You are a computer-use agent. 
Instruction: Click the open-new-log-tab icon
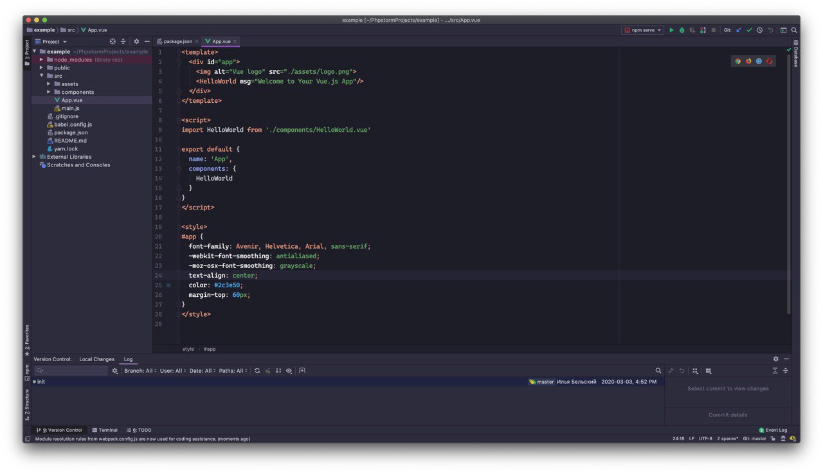(302, 371)
